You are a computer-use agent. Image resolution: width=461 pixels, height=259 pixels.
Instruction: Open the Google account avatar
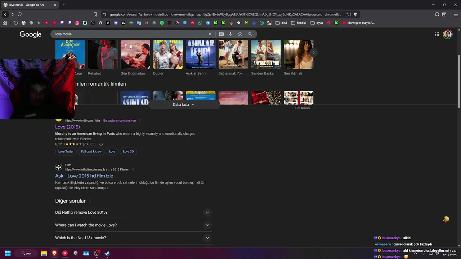(x=448, y=34)
